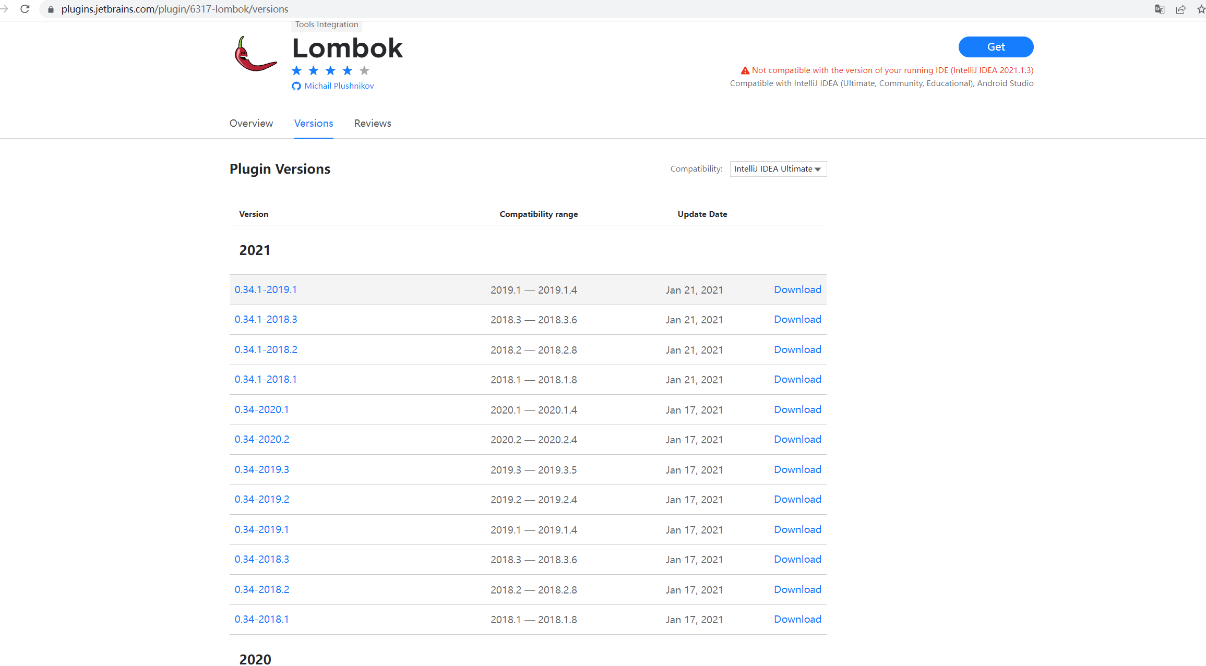
Task: Download version 0.34.1-2018.3
Action: (797, 319)
